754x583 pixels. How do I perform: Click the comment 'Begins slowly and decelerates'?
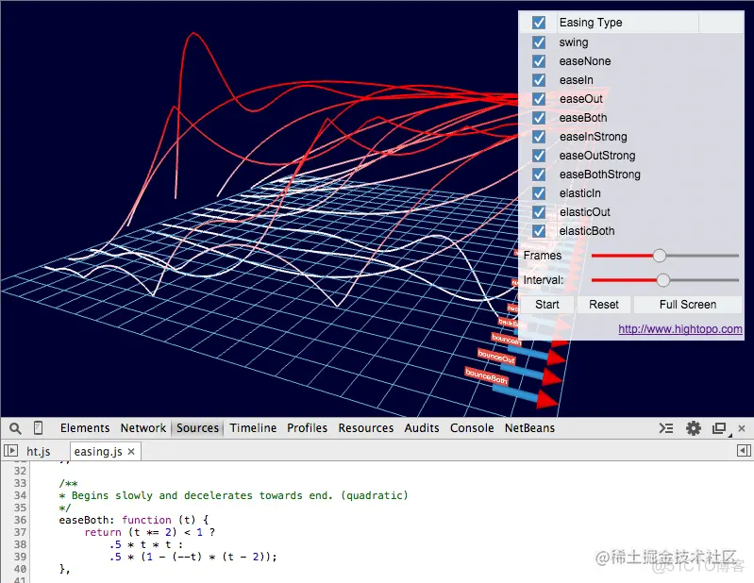pyautogui.click(x=159, y=495)
